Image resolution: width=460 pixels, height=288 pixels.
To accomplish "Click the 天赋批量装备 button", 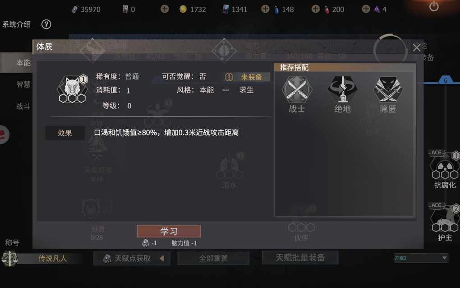I will coord(300,257).
